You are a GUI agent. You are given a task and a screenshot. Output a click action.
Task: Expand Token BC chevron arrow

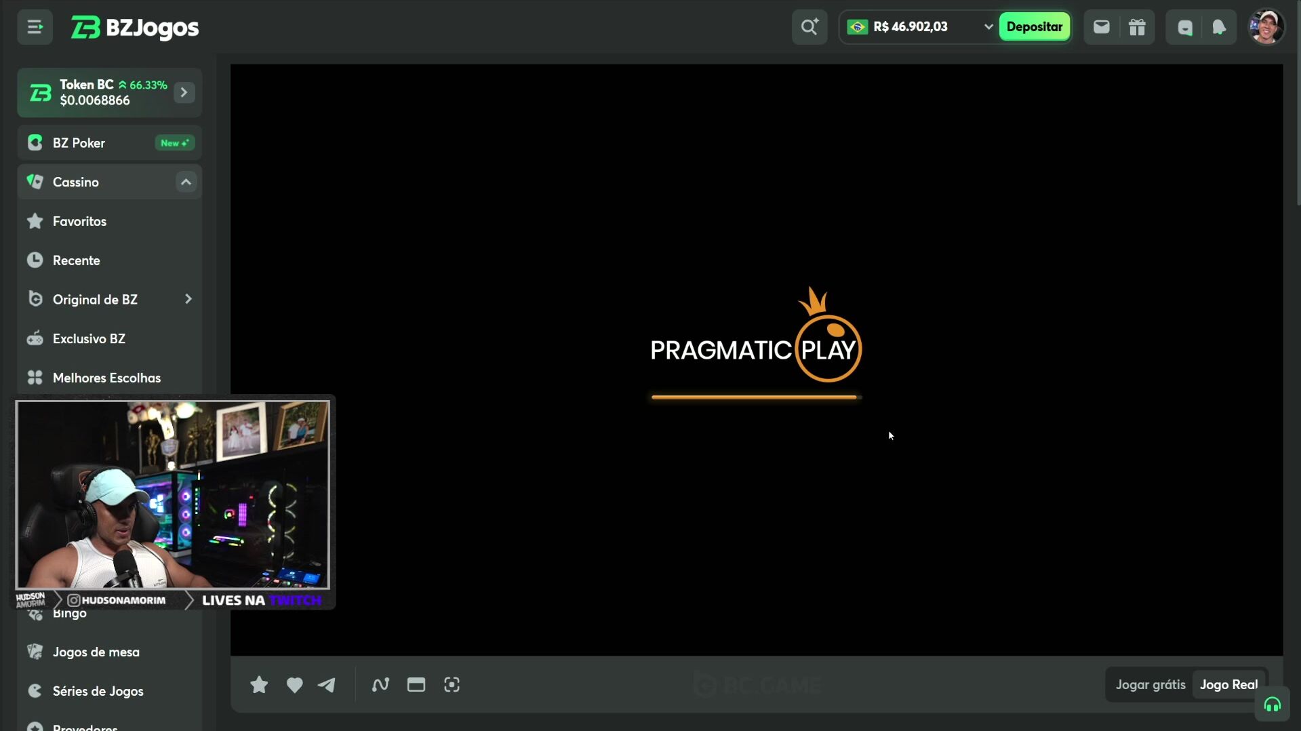184,92
